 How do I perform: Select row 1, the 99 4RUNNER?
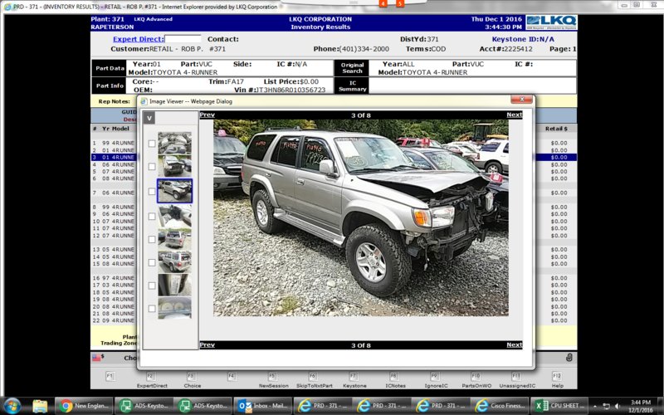click(x=114, y=143)
